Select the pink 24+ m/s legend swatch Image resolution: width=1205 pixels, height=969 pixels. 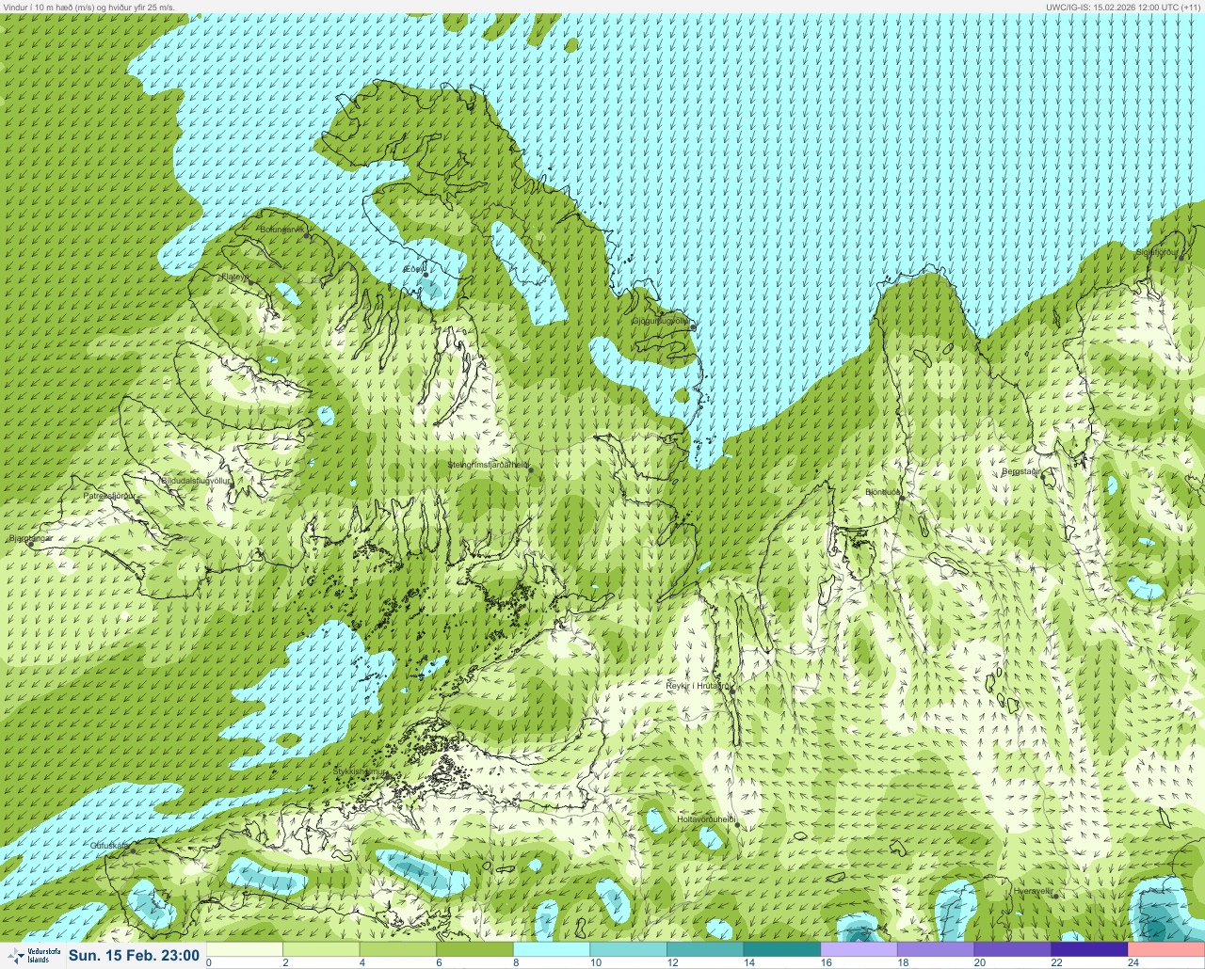pos(1166,949)
